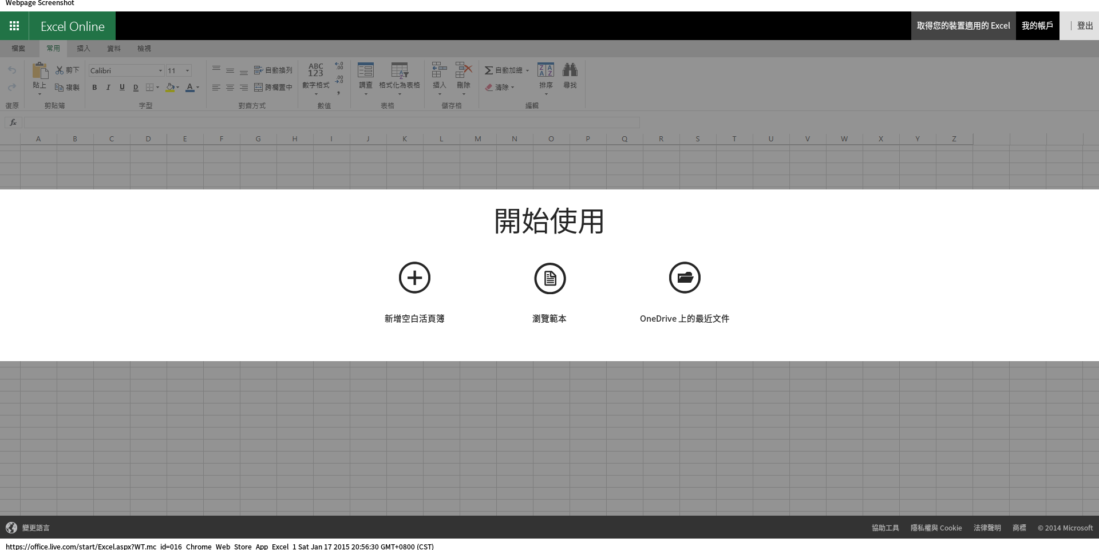Click the Survey (調查) icon

click(x=365, y=70)
